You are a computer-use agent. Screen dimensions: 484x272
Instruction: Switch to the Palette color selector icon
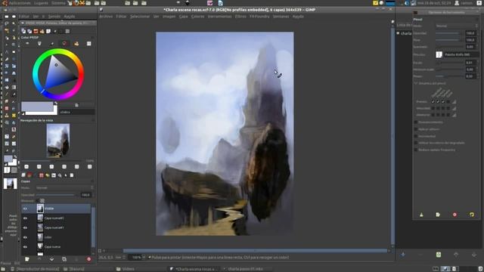pos(76,44)
